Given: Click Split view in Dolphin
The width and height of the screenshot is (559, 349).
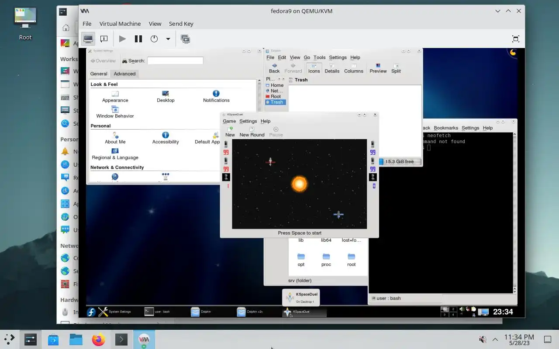Looking at the screenshot, I should (x=396, y=68).
